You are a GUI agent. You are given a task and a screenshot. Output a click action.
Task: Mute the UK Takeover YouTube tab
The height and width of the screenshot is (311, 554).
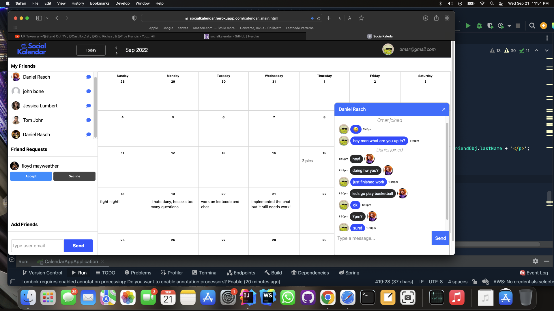click(x=153, y=36)
